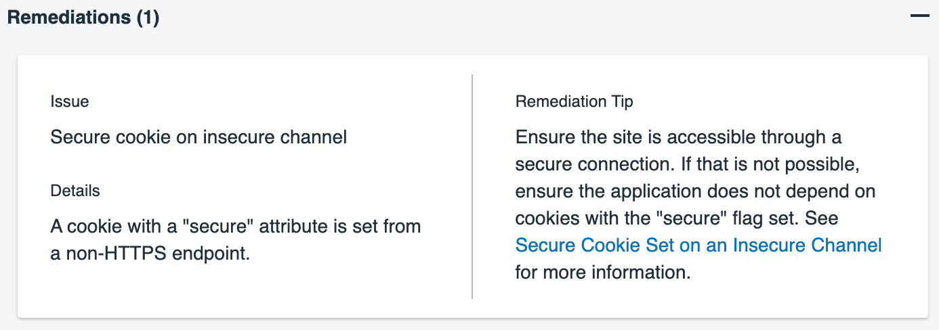This screenshot has width=939, height=330.
Task: Click the vertical divider between Issue and Tip
Action: coord(472,186)
